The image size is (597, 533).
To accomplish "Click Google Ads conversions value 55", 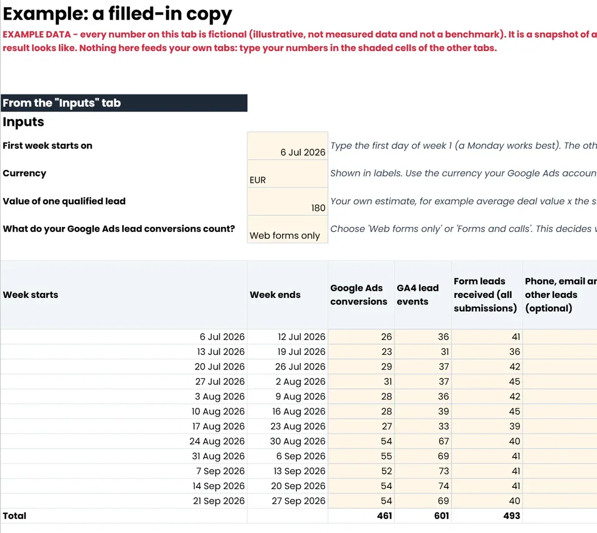I will (x=361, y=456).
